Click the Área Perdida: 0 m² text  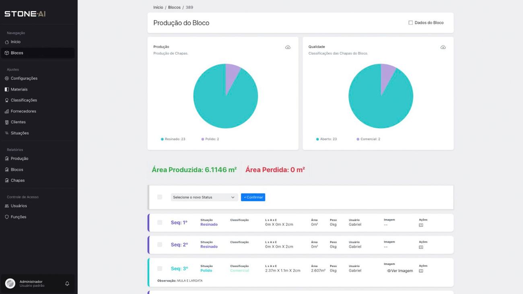point(275,170)
